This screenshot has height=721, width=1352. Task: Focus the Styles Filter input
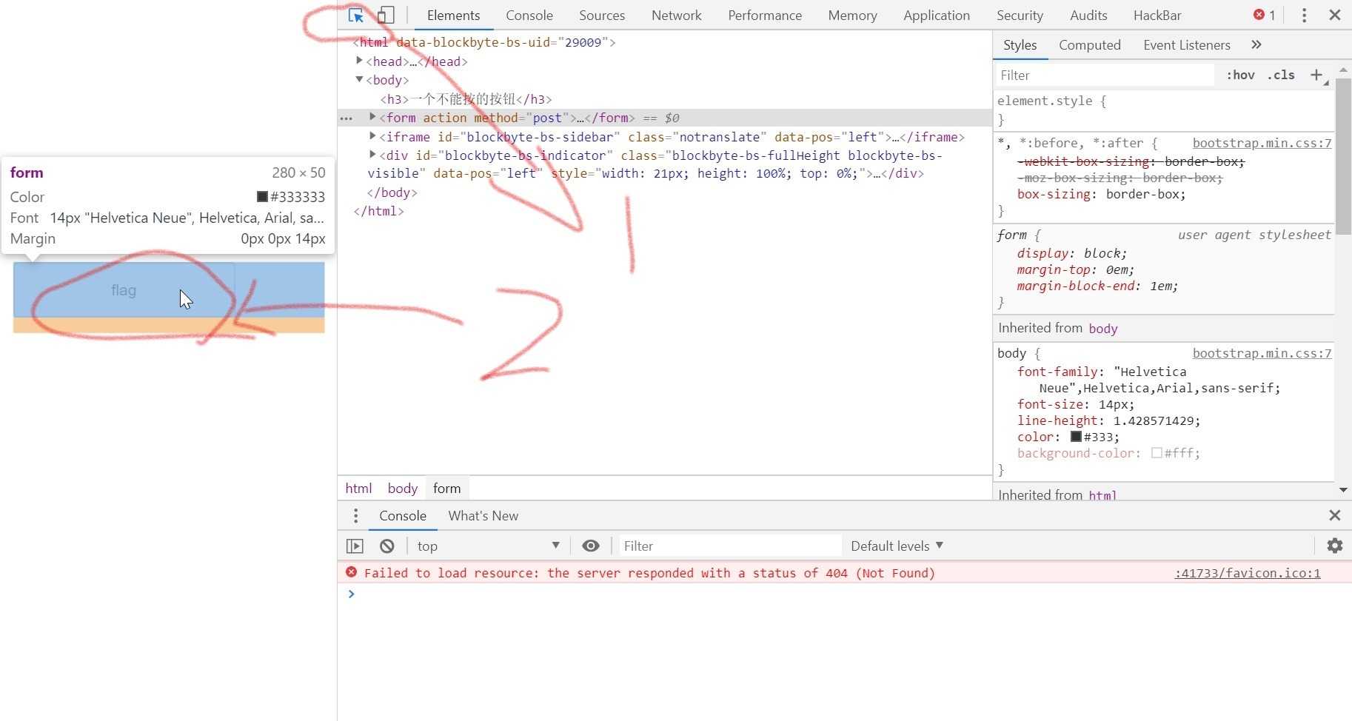pos(1105,75)
